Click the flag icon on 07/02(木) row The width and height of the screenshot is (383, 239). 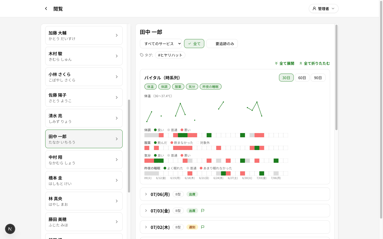coord(203,227)
